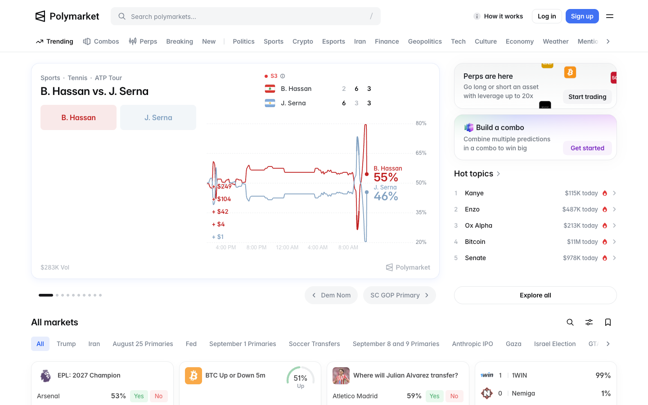Select the J. Serna outcome button
Image resolution: width=648 pixels, height=405 pixels.
coord(158,117)
